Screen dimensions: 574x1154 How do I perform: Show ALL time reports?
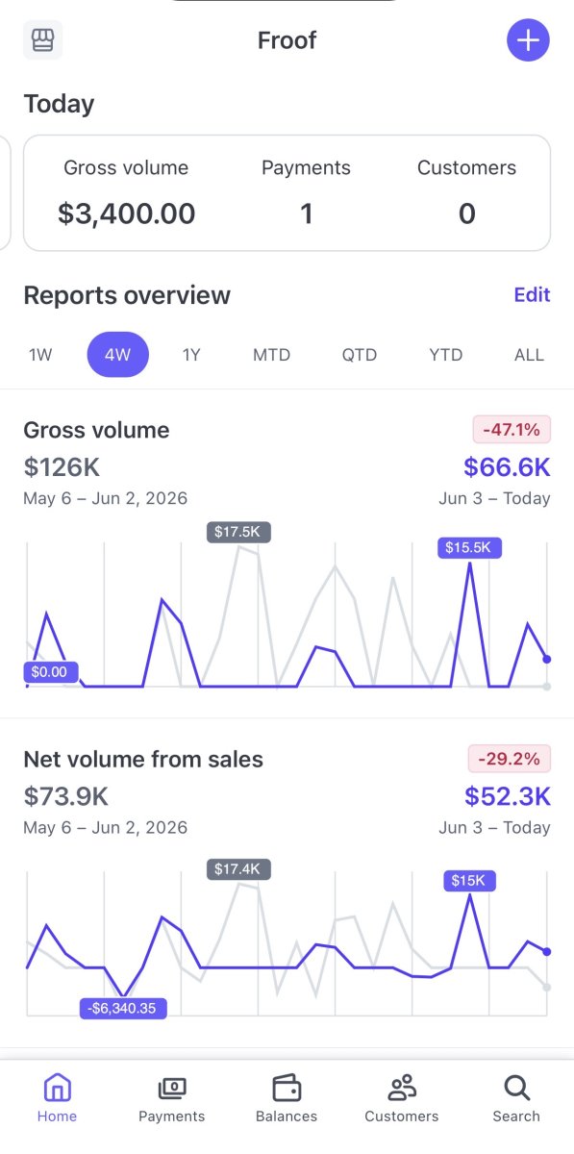point(529,355)
